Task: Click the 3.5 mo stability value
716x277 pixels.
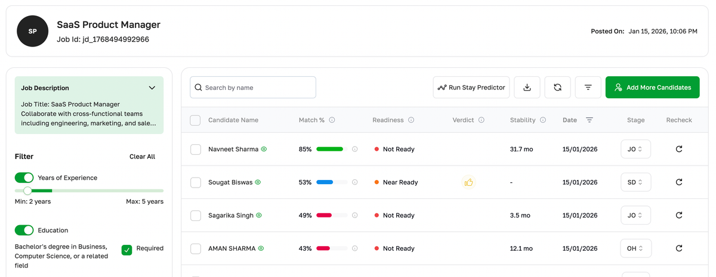Action: (x=520, y=215)
